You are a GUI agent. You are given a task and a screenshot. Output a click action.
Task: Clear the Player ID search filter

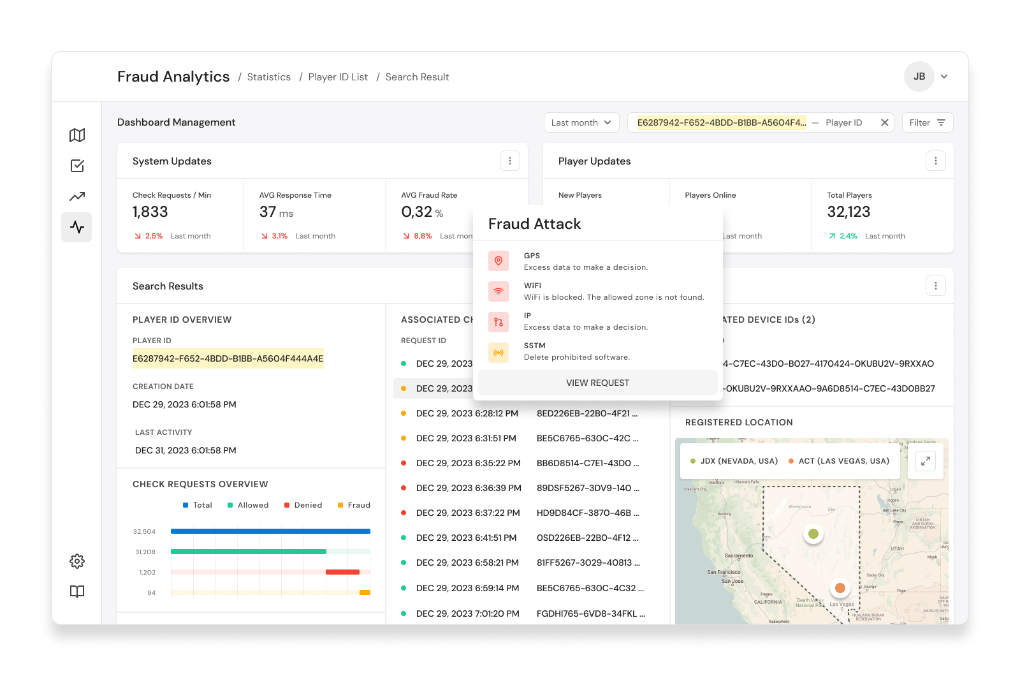click(885, 122)
